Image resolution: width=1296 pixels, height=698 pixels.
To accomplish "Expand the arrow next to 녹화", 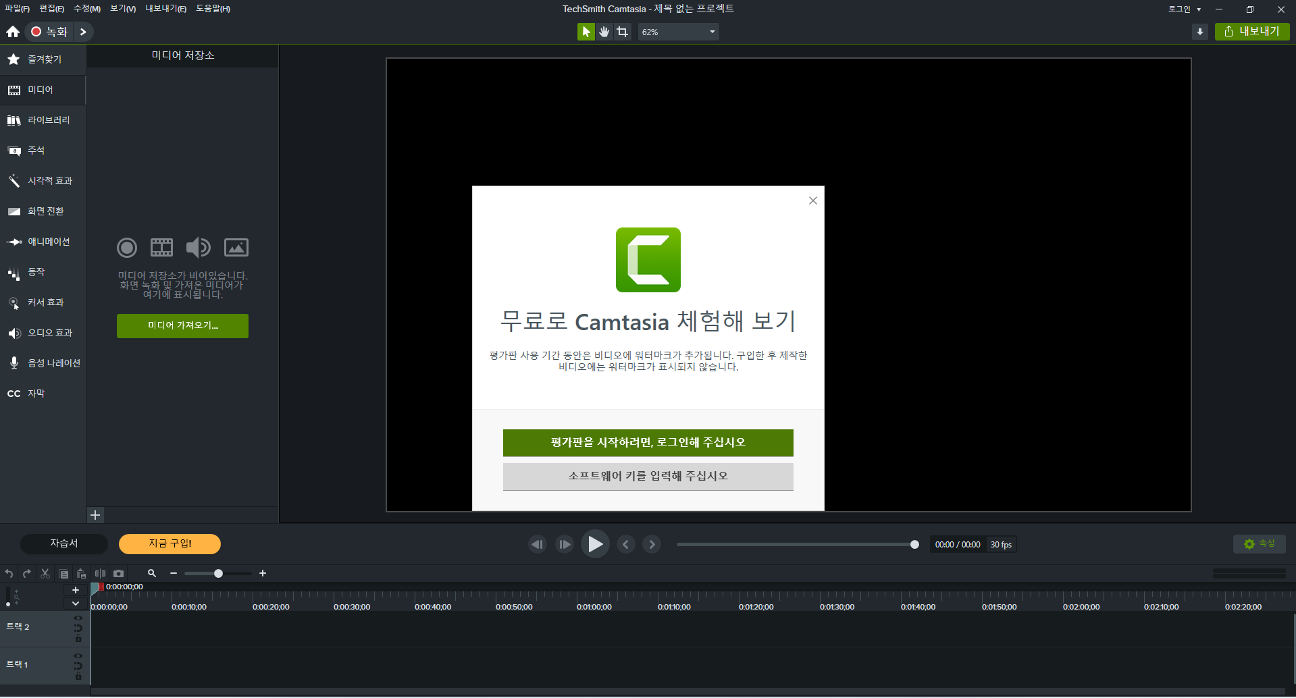I will click(83, 32).
